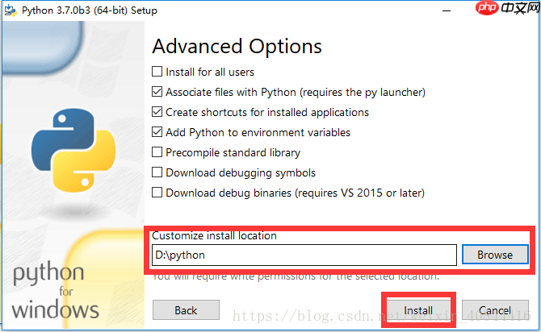Click the 'python for windows' branding text
Viewport: 541px width, 332px height.
[56, 289]
